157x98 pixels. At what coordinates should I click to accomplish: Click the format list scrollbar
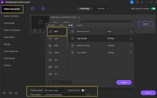(67, 39)
